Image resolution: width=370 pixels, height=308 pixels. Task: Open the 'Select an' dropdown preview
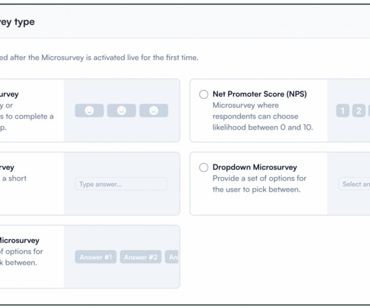354,184
